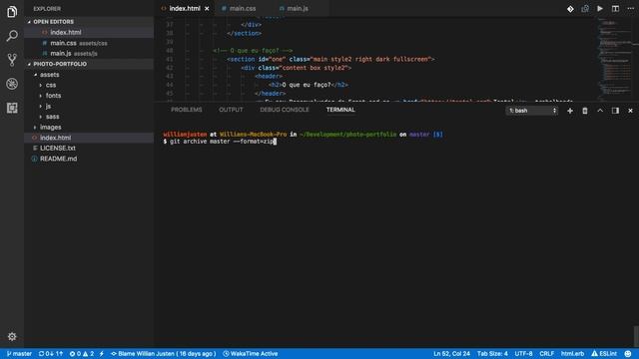This screenshot has height=359, width=639.
Task: Open the Explorer view in activity bar
Action: pos(12,12)
